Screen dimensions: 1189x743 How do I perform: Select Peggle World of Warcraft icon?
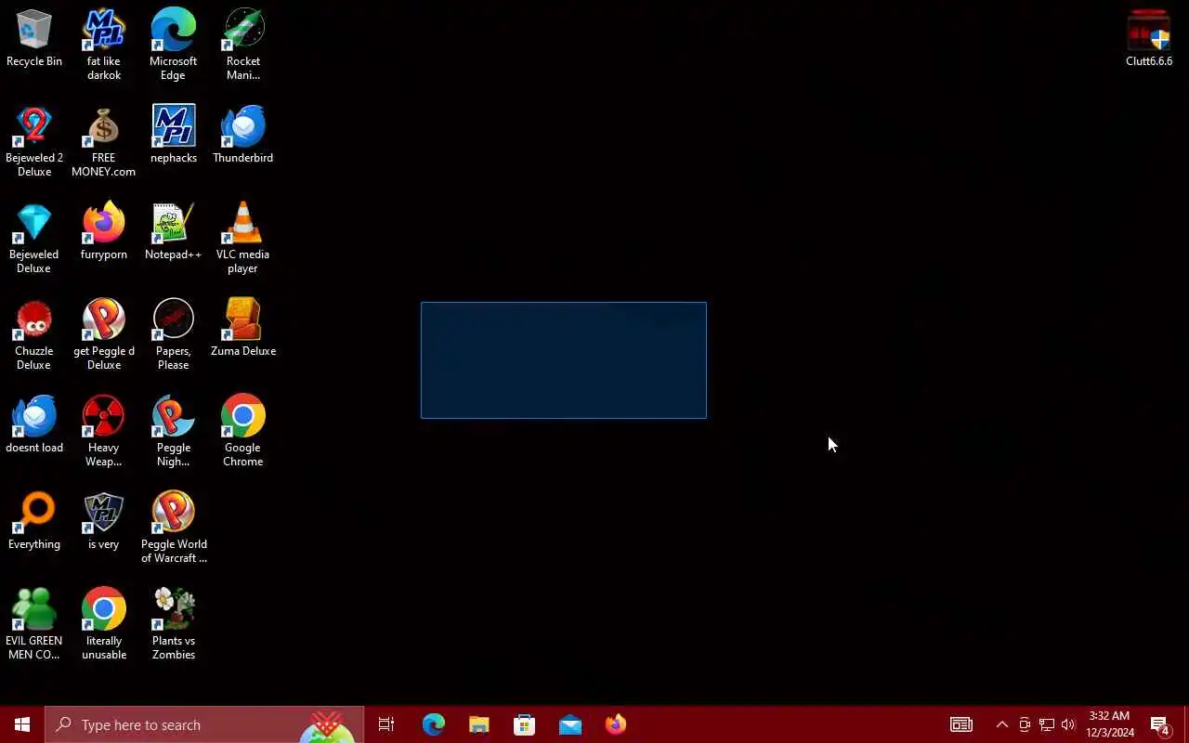coord(174,528)
